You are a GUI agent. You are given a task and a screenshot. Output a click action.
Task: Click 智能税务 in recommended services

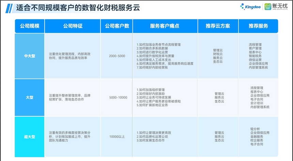click(x=255, y=56)
